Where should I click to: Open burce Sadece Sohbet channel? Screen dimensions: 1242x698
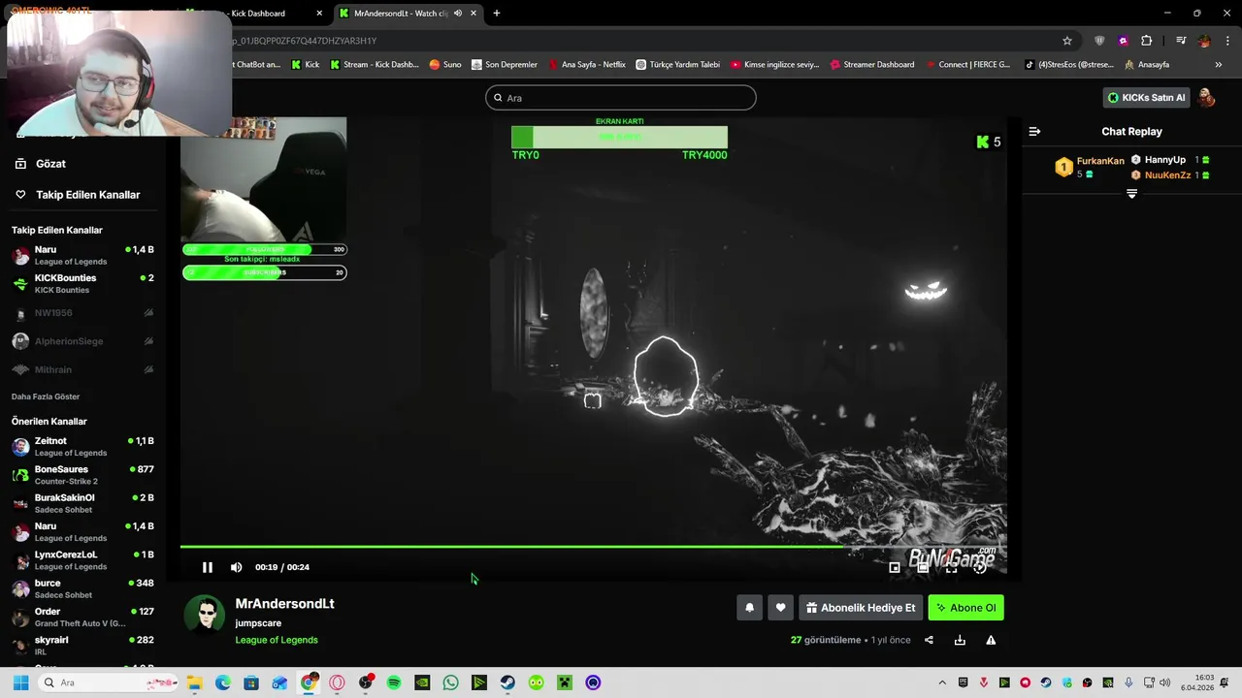pyautogui.click(x=82, y=588)
